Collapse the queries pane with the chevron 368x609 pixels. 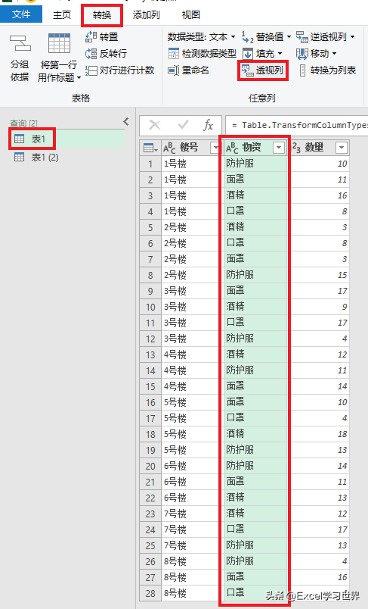[x=126, y=121]
